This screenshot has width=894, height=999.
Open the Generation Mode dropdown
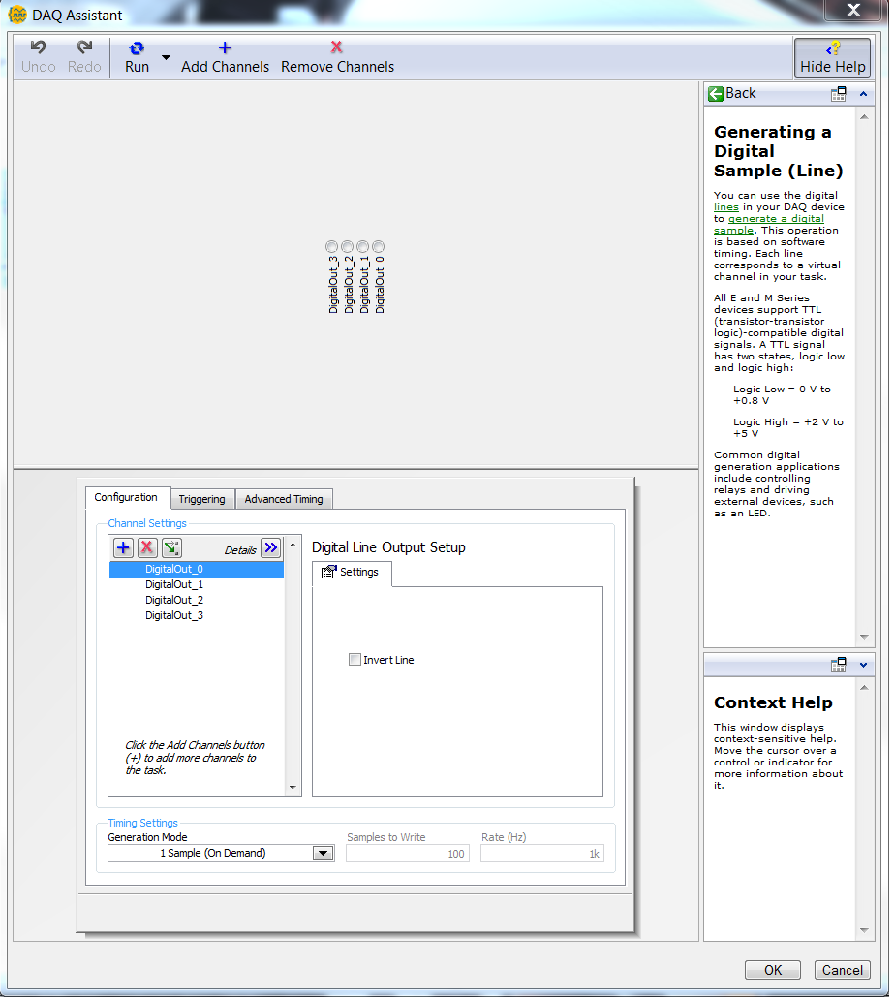324,854
